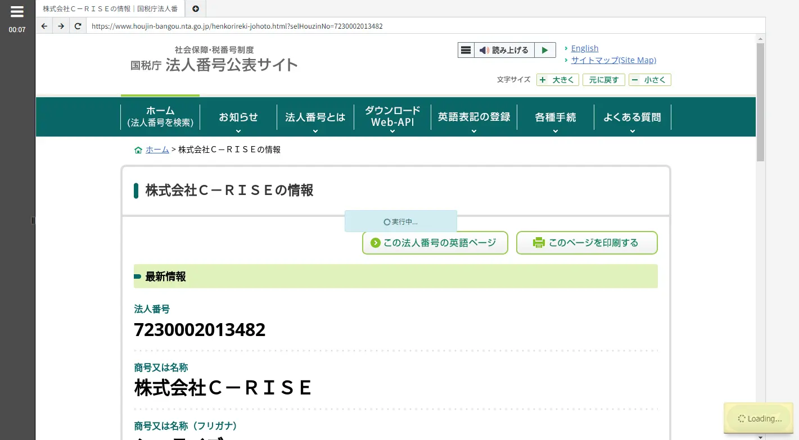
Task: Decrease text size with 小さく button
Action: point(649,80)
